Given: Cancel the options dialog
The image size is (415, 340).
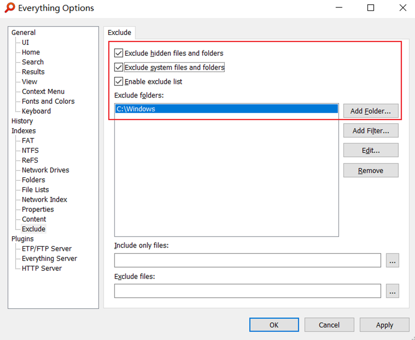Looking at the screenshot, I should point(329,325).
